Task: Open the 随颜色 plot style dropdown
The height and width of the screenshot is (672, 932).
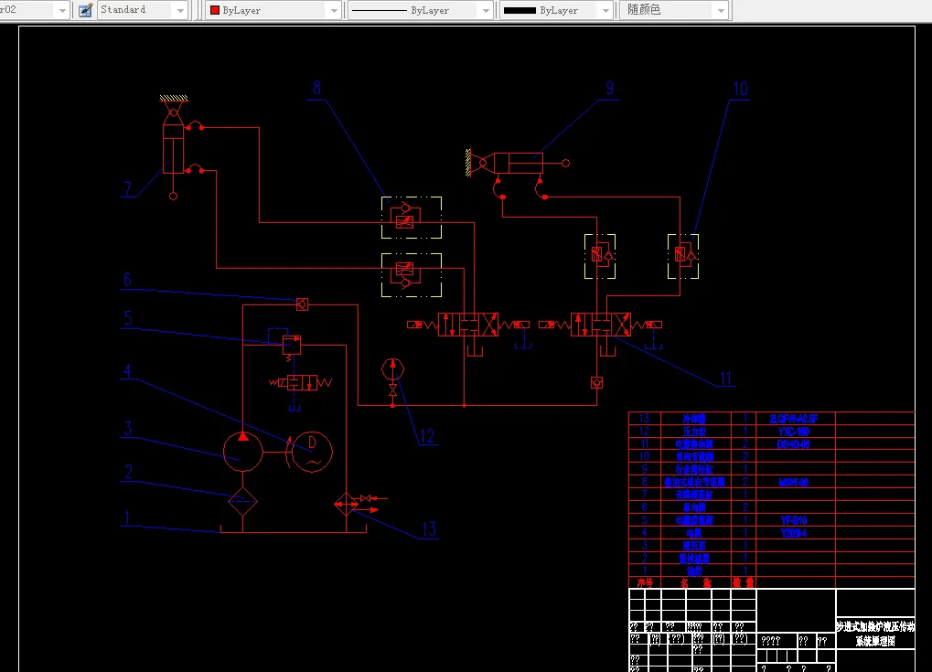Action: pyautogui.click(x=721, y=10)
